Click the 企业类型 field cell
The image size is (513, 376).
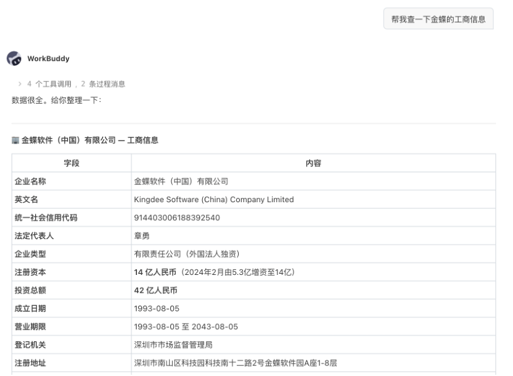point(72,254)
